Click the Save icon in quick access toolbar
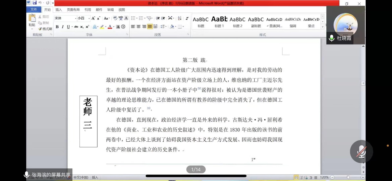Image resolution: width=392 pixels, height=181 pixels. 34,3
